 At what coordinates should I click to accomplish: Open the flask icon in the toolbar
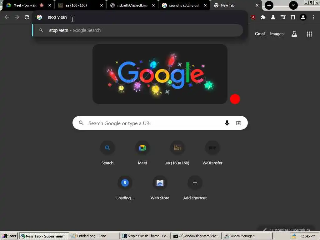(273, 17)
